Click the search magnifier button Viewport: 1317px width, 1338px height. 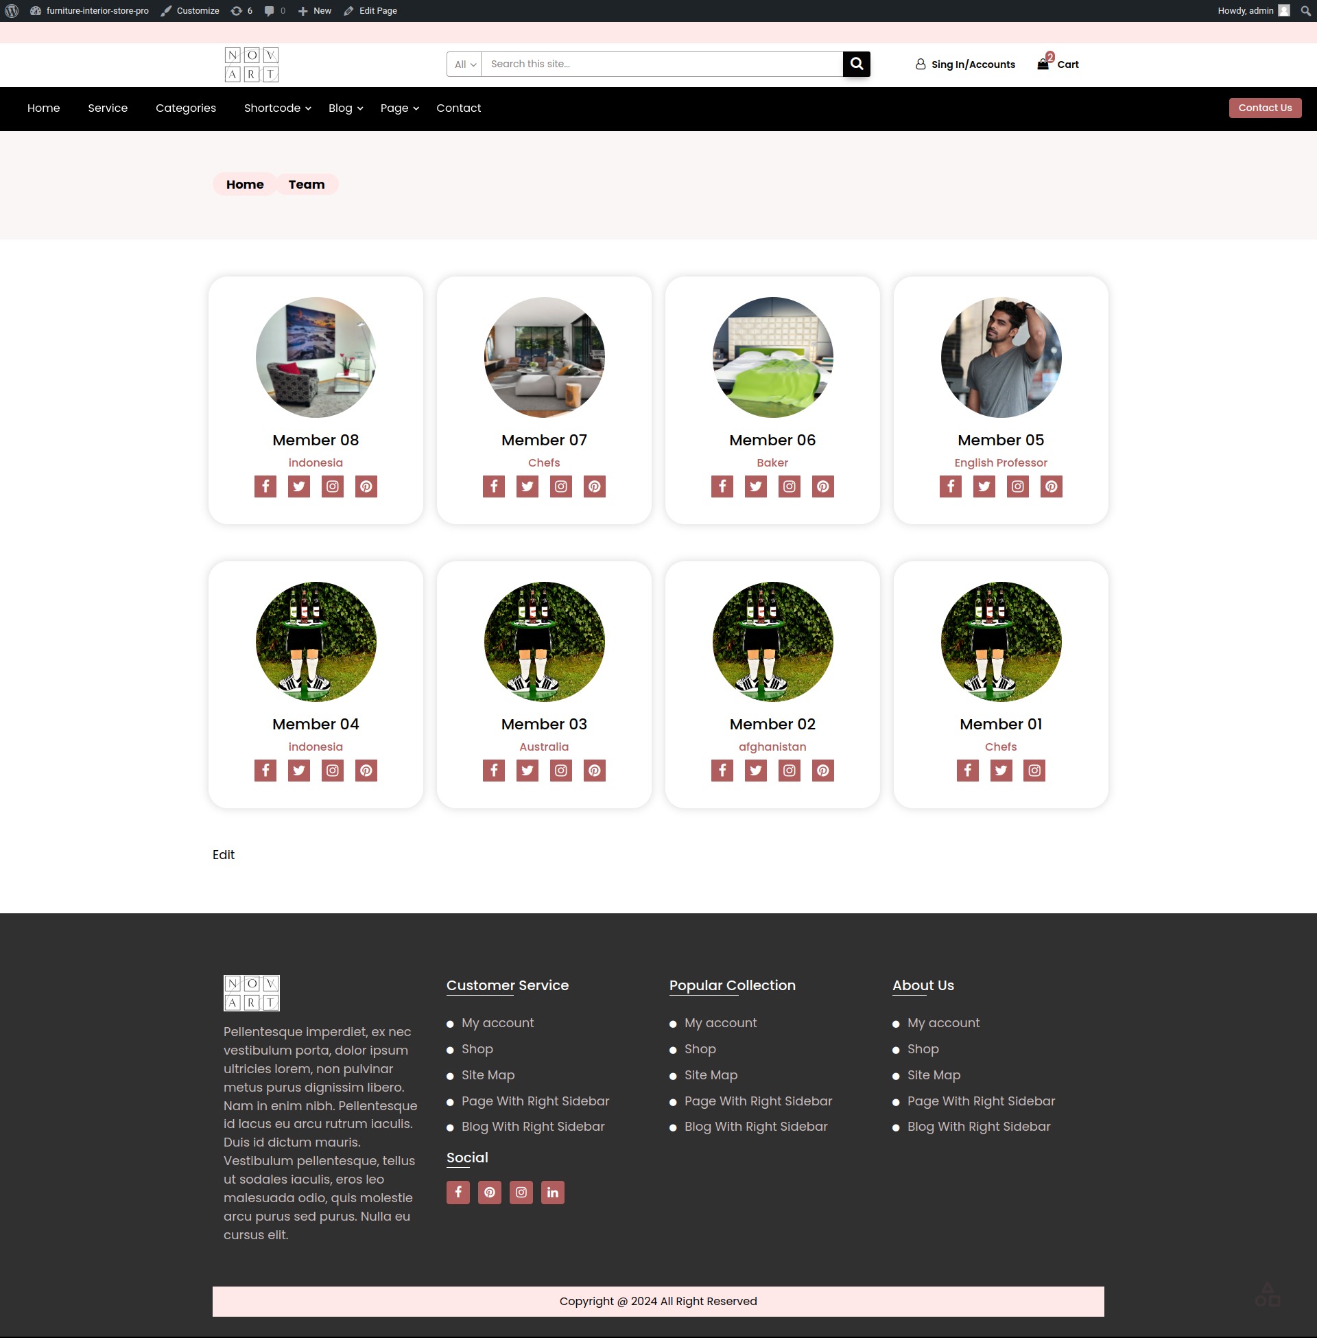pos(855,64)
